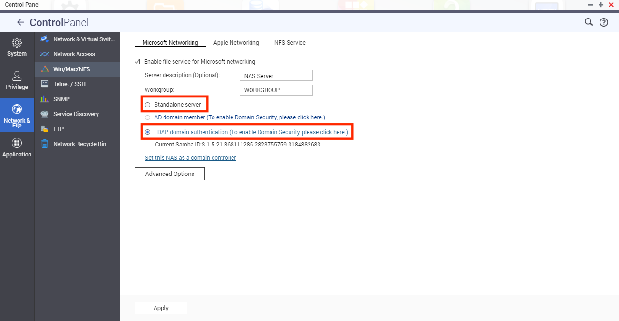Viewport: 619px width, 321px height.
Task: Select LDAP domain authentication radio button
Action: (147, 132)
